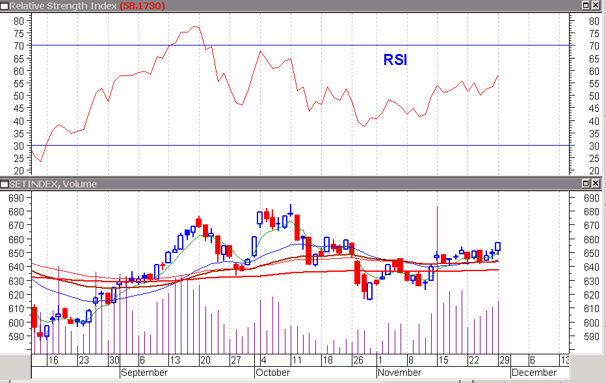606x383 pixels.
Task: Click date label 22 in November
Action: (x=474, y=360)
